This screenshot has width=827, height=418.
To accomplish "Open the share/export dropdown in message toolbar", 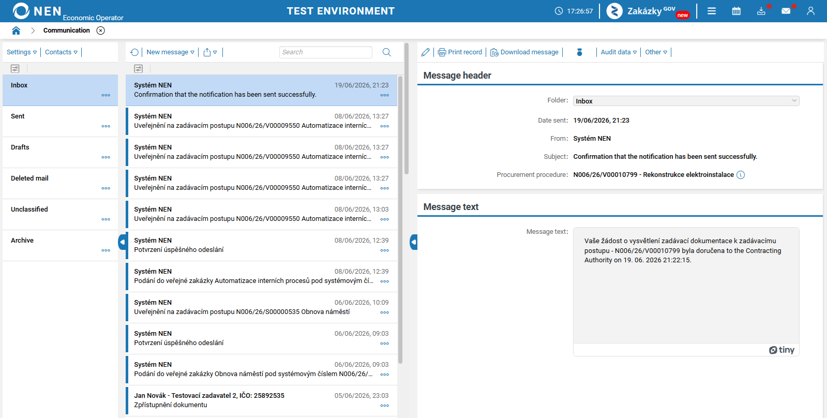I will tap(210, 52).
